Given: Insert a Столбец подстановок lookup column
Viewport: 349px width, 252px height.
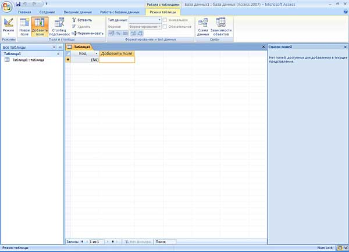Looking at the screenshot, I should point(59,27).
